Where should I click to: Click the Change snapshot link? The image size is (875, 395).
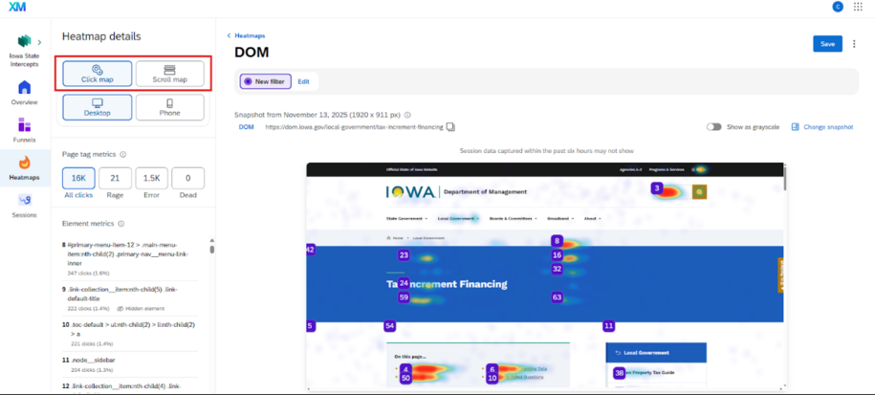pos(821,127)
